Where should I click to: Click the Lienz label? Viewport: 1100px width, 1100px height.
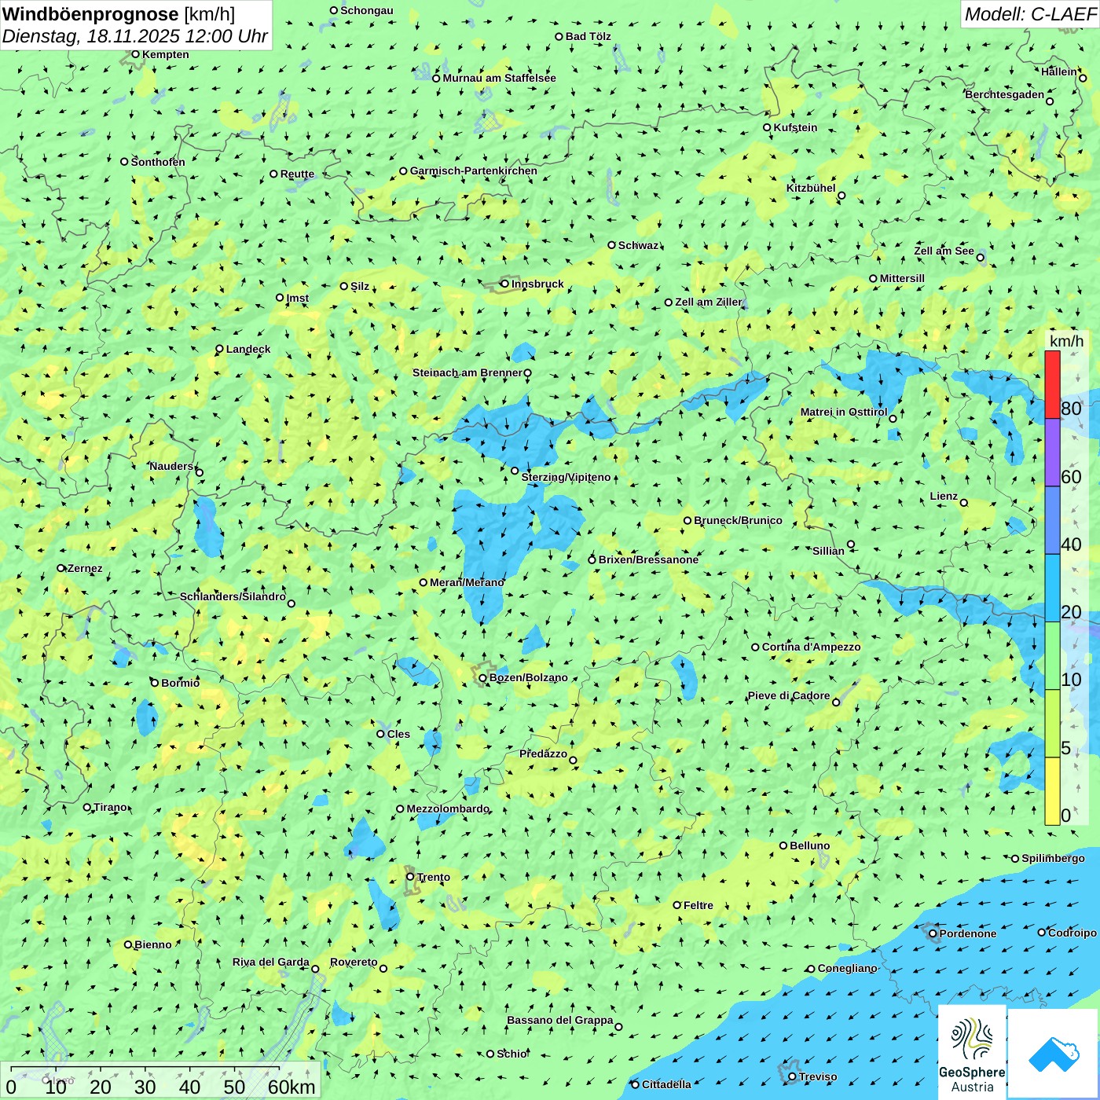(944, 496)
